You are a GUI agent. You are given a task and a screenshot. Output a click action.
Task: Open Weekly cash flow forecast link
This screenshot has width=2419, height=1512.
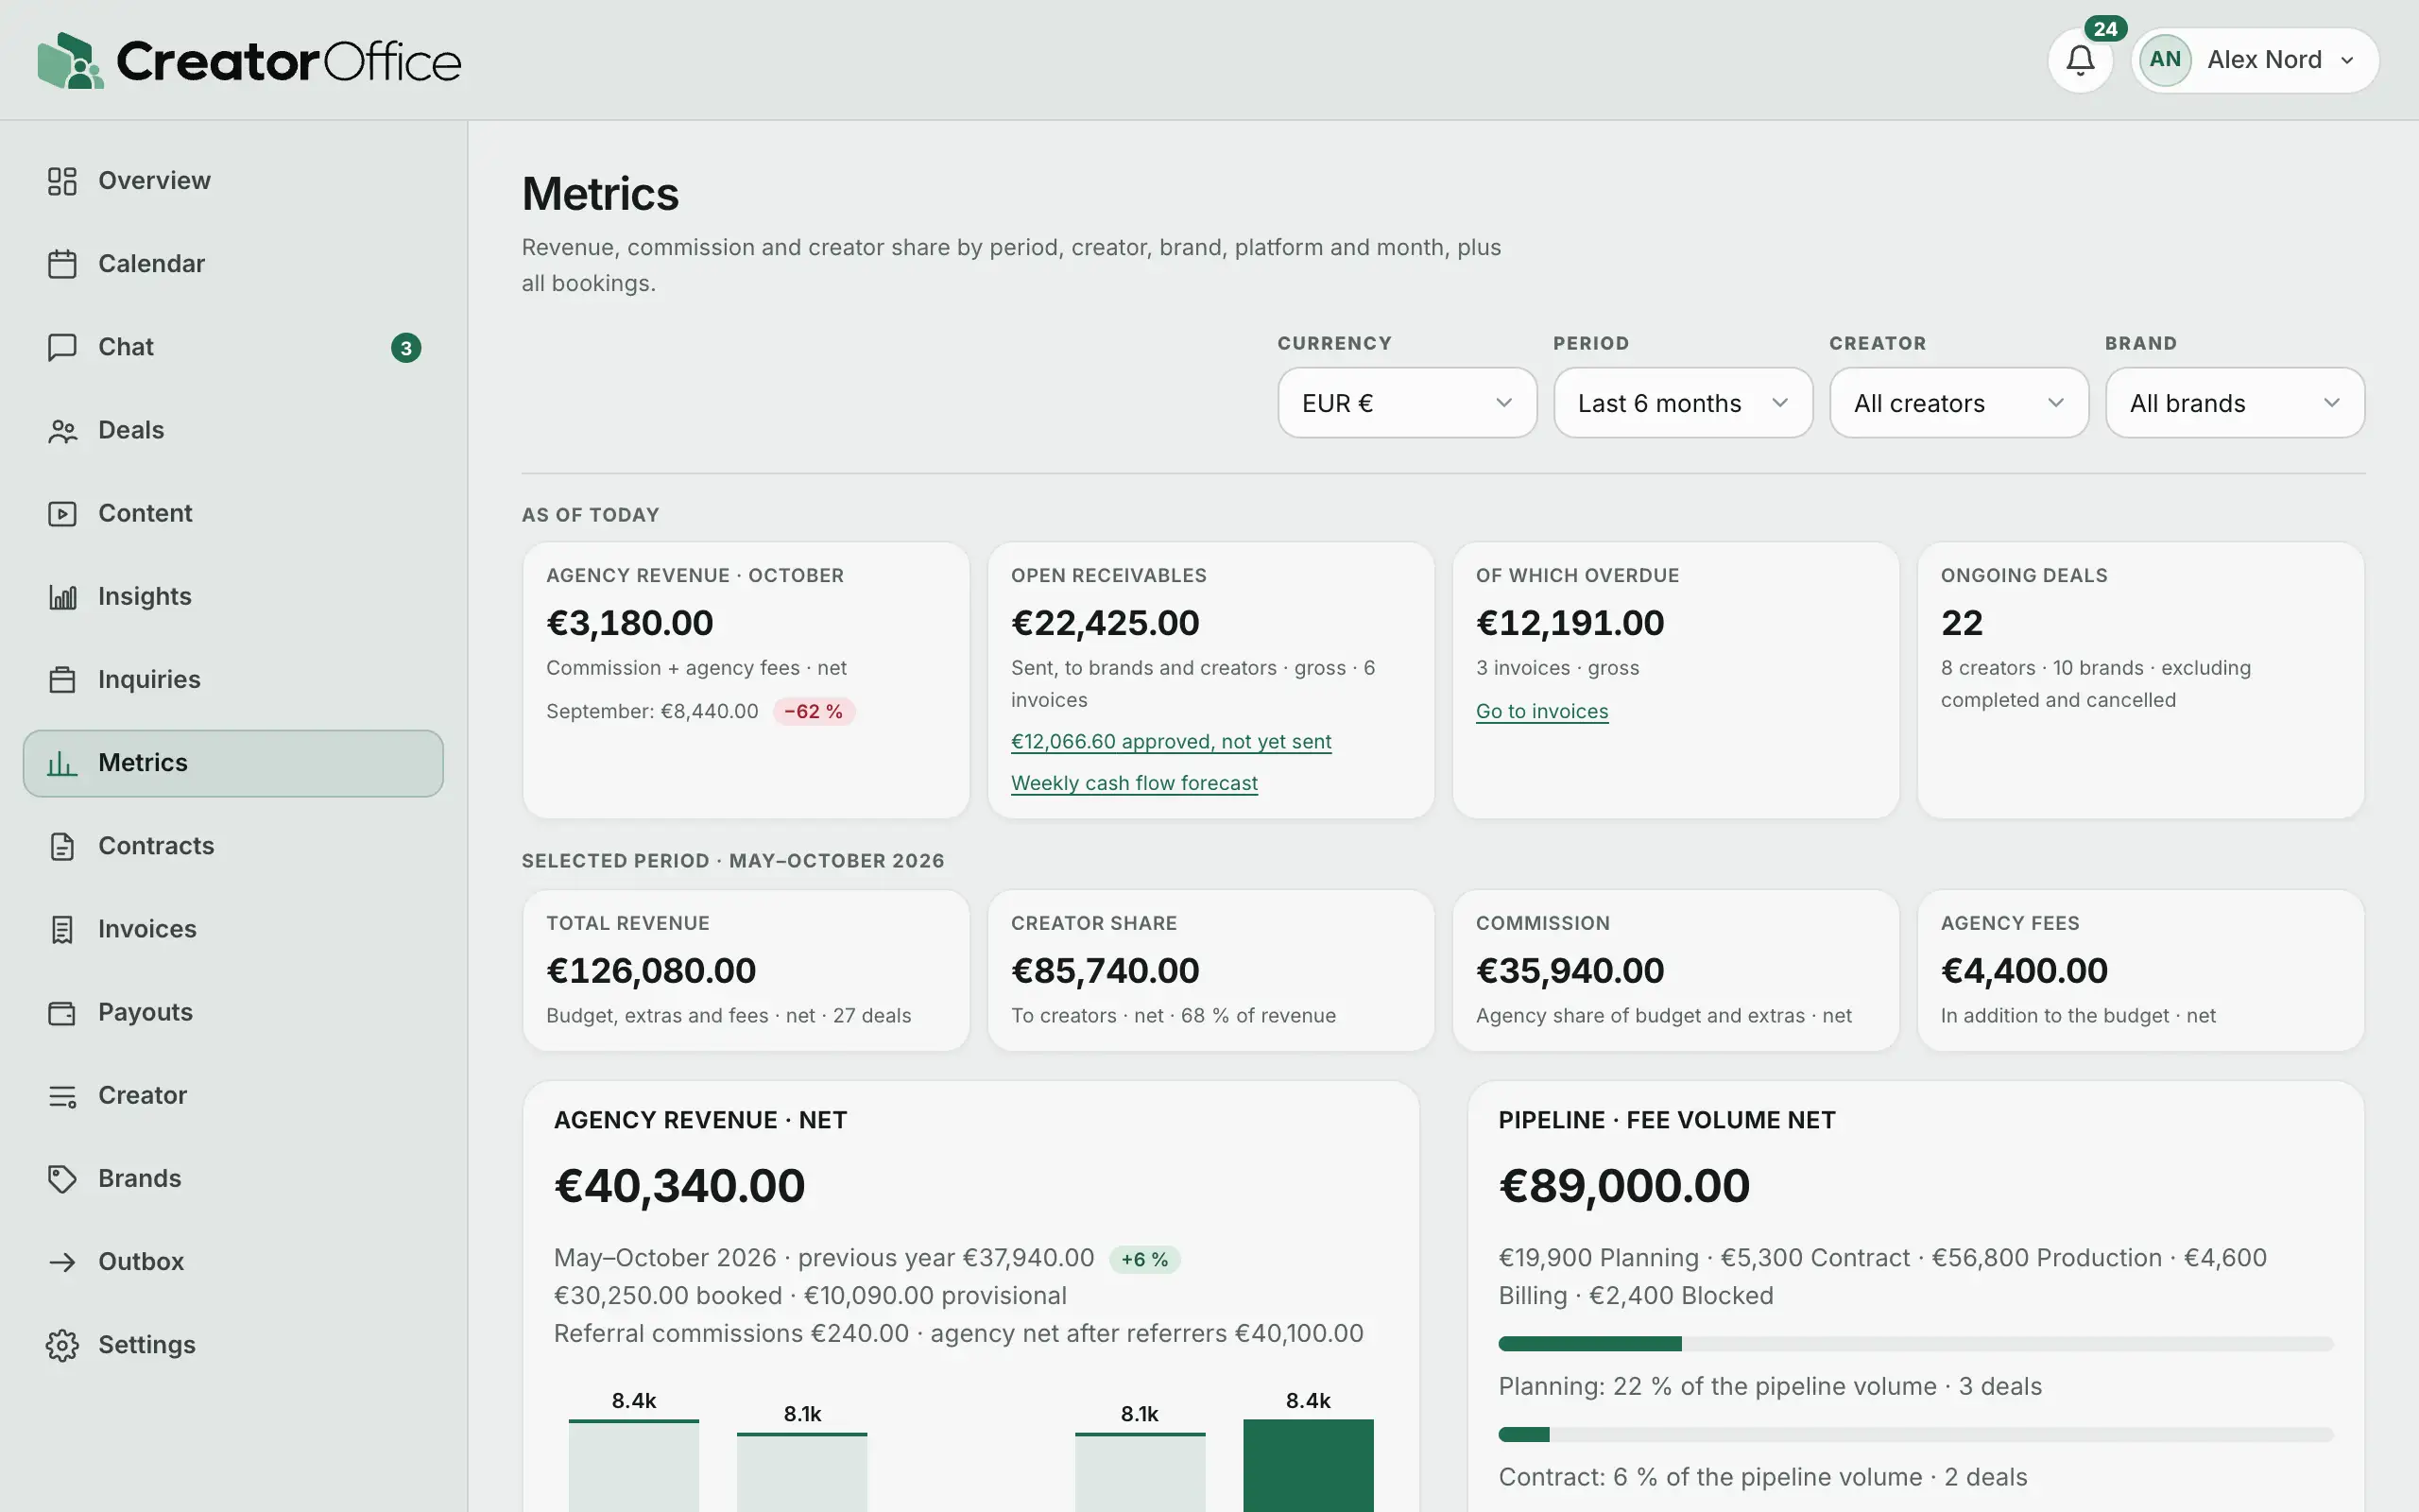pyautogui.click(x=1134, y=783)
